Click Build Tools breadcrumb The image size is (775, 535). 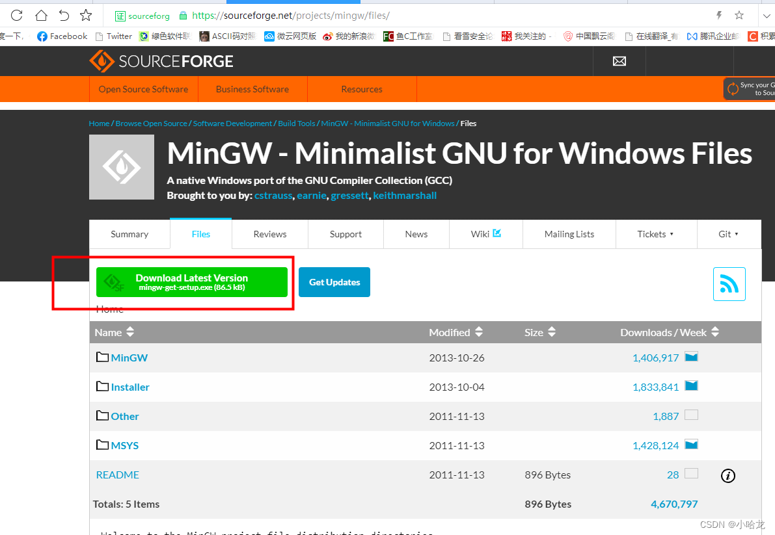pos(297,124)
